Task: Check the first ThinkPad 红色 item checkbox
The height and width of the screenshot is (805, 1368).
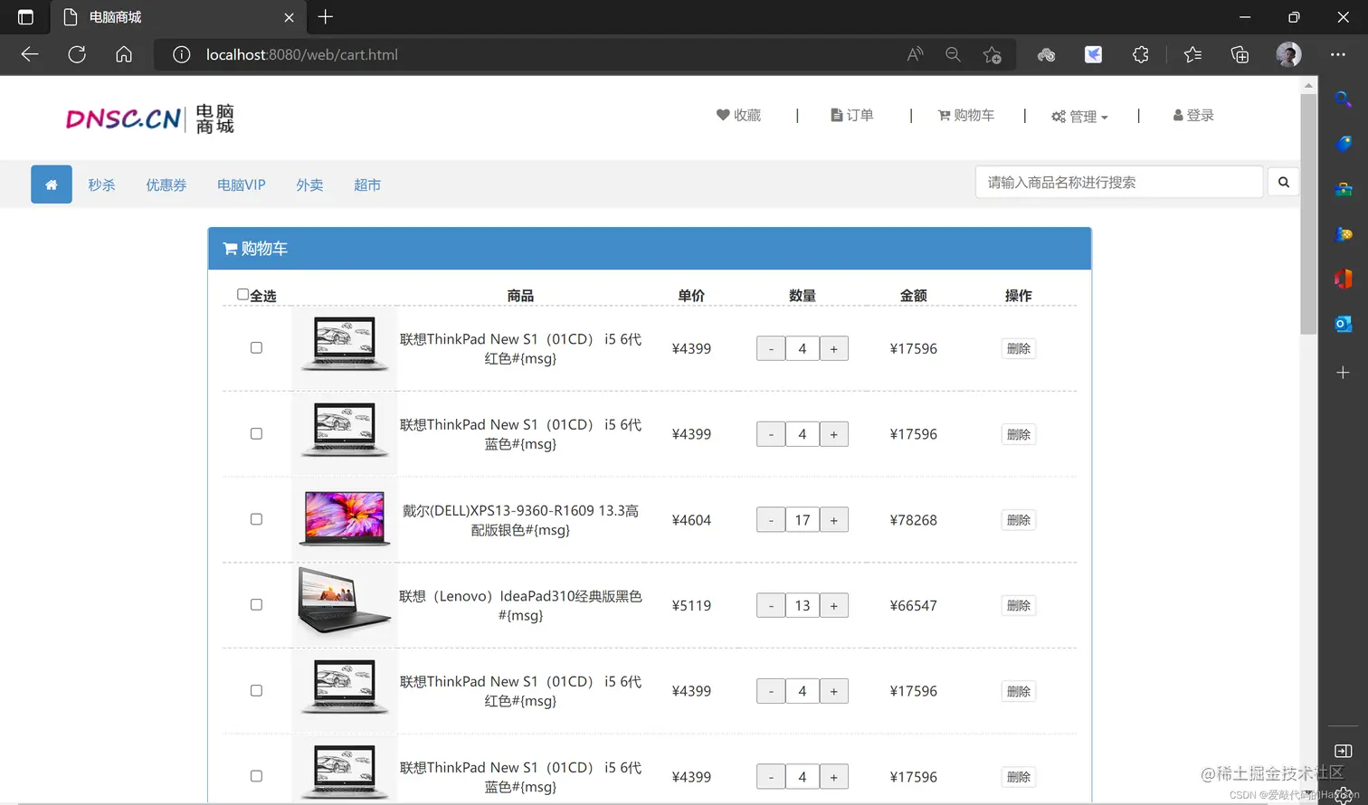Action: (256, 347)
